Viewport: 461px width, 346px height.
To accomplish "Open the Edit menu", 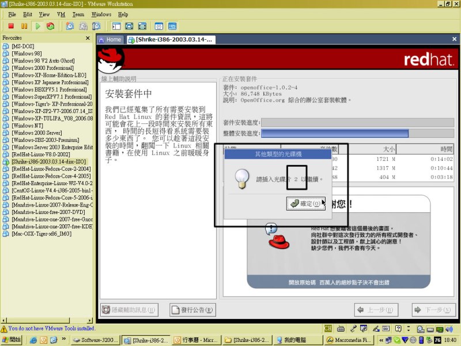I will [x=28, y=14].
